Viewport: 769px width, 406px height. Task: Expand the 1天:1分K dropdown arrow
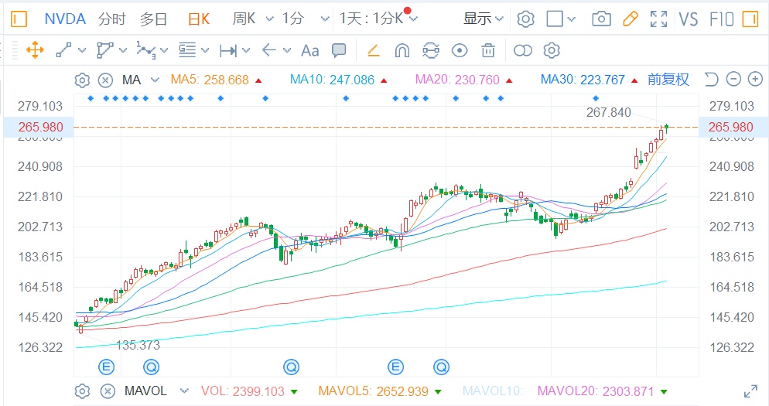point(413,19)
